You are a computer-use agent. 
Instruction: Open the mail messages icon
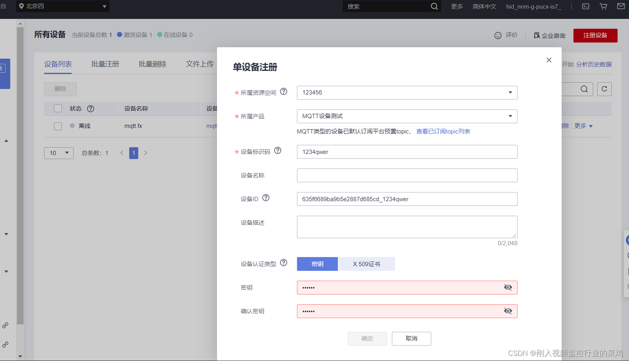pyautogui.click(x=621, y=6)
